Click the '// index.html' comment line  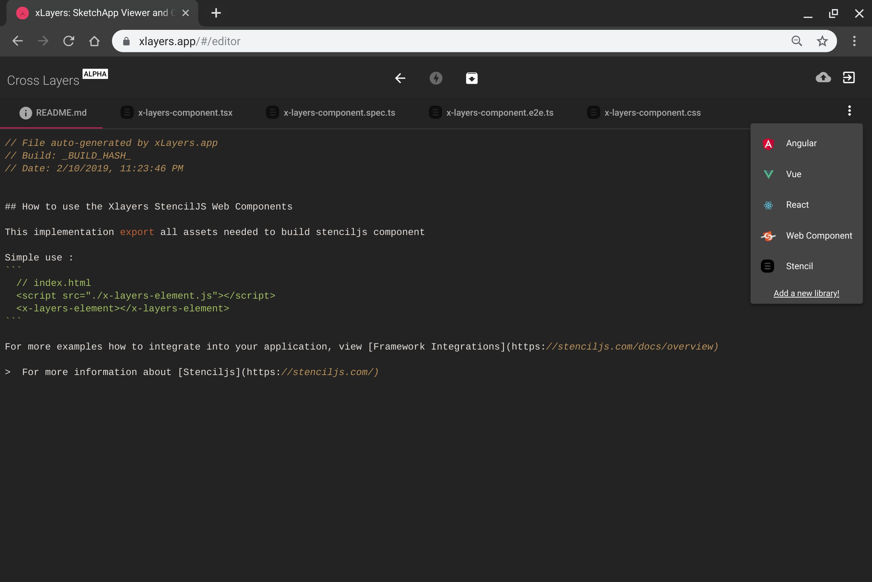[x=53, y=283]
